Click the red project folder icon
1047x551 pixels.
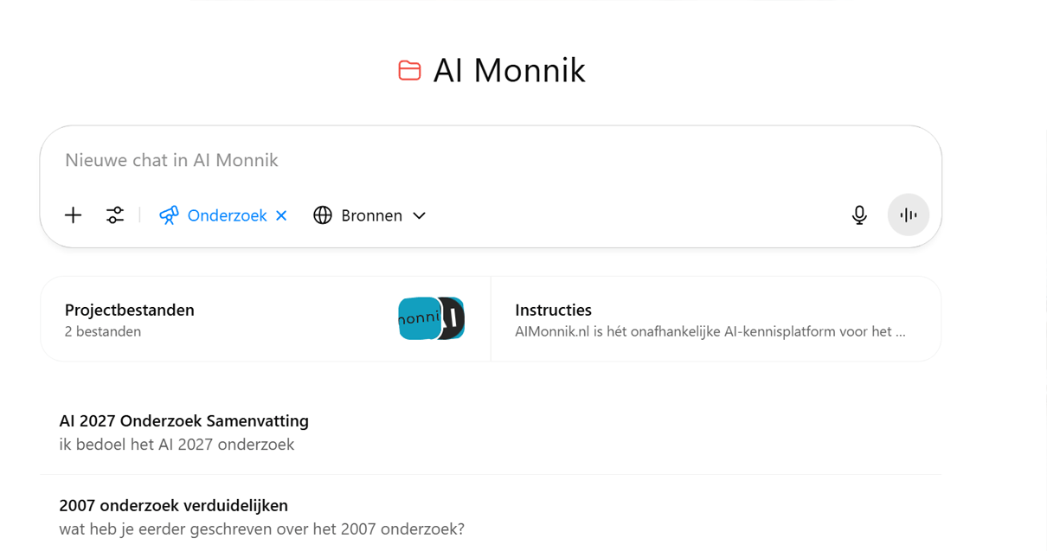point(409,71)
